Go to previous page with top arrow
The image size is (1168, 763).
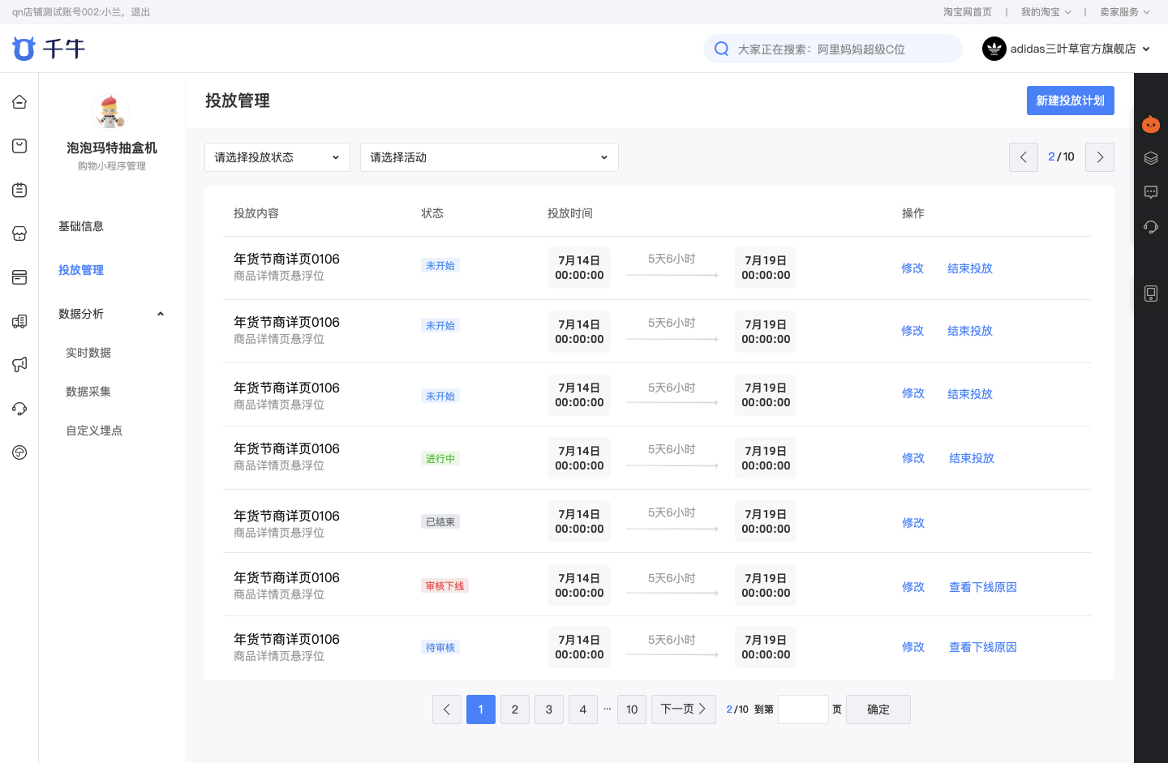pyautogui.click(x=1024, y=157)
